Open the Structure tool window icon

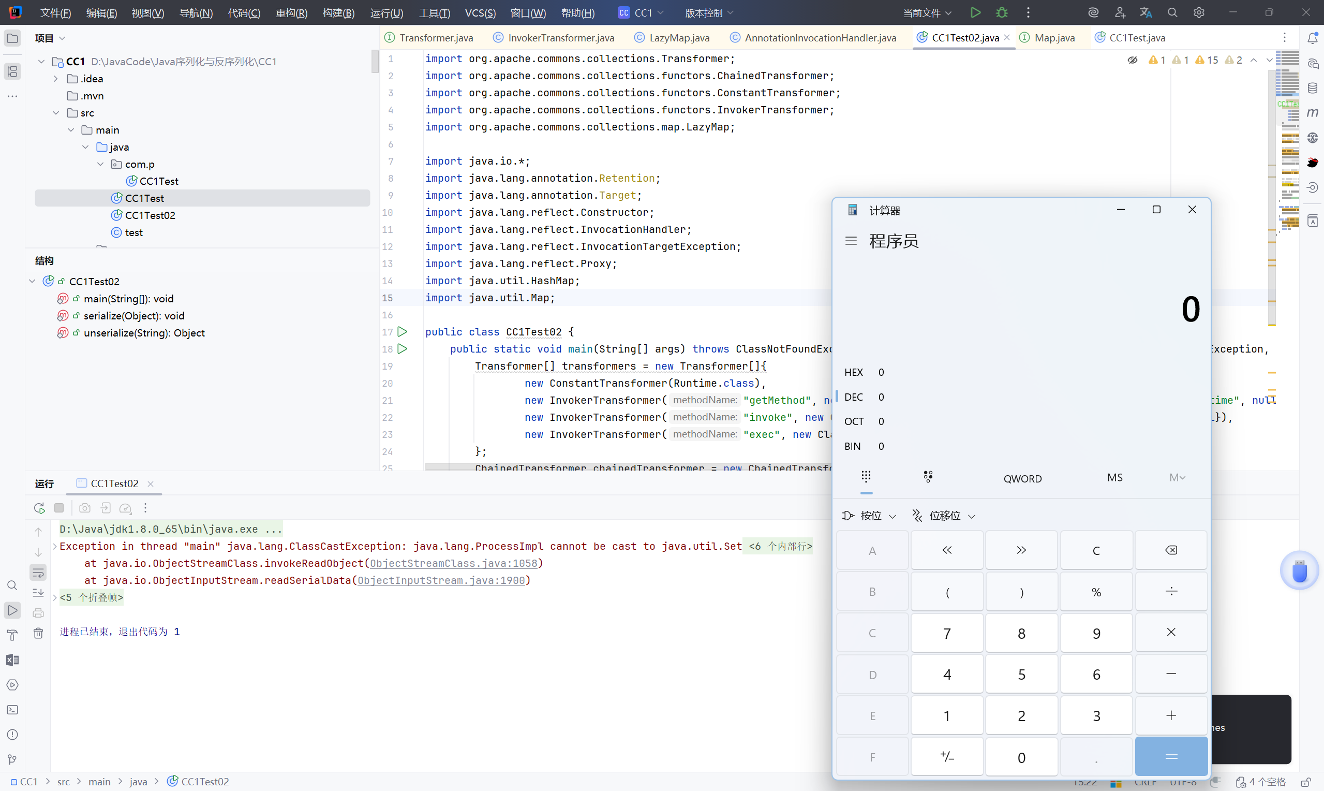(12, 71)
